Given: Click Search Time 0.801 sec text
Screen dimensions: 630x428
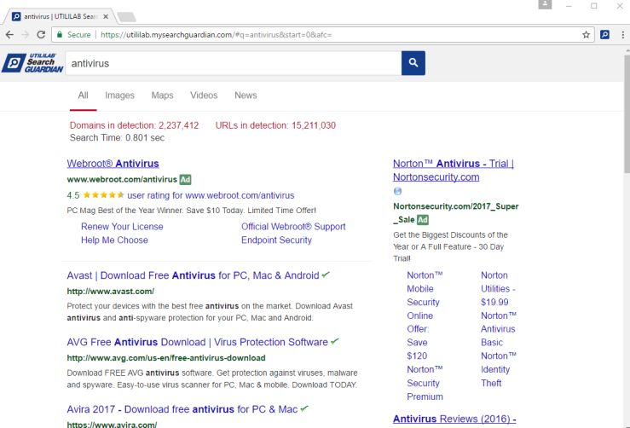Looking at the screenshot, I should click(117, 138).
